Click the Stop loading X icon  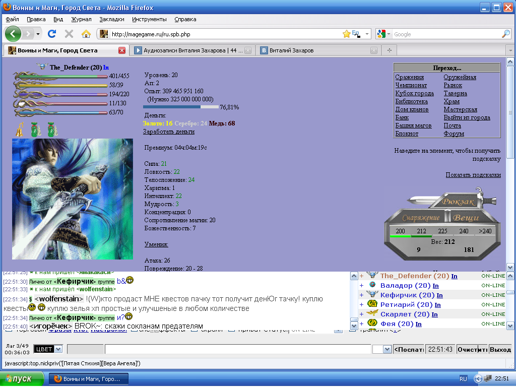click(x=69, y=34)
